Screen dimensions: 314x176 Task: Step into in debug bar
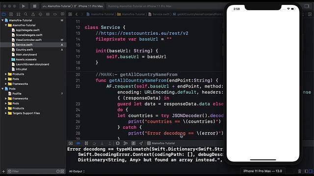click(102, 143)
